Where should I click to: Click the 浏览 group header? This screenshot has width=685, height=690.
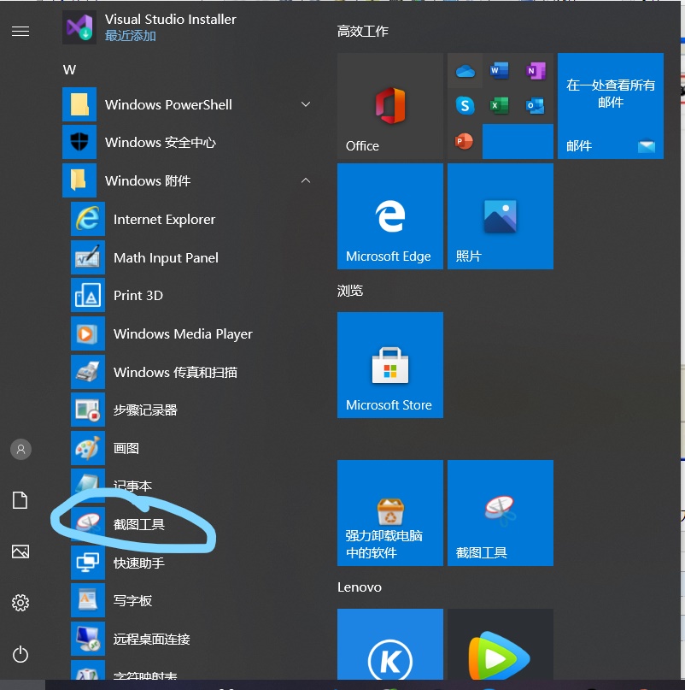coord(350,291)
